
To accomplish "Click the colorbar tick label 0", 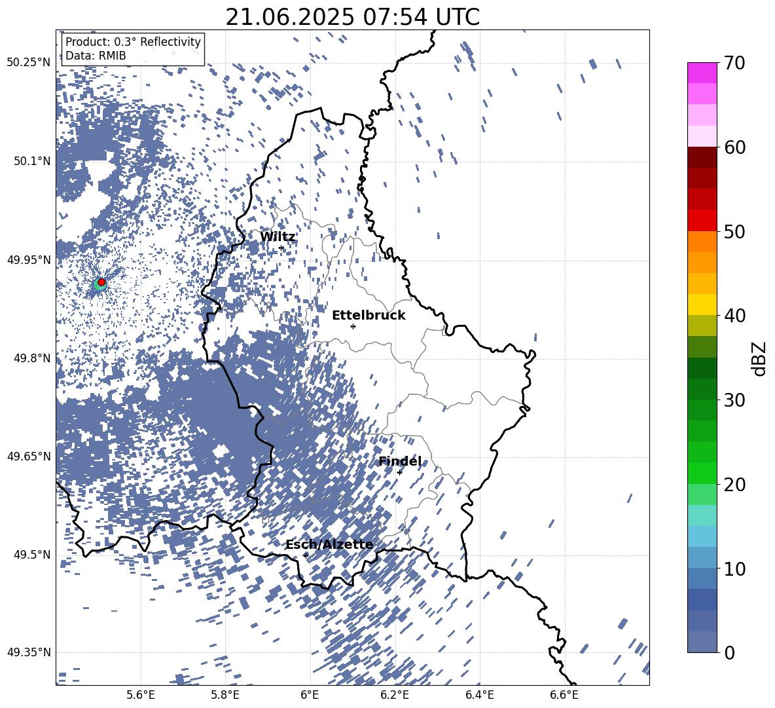I will point(729,652).
